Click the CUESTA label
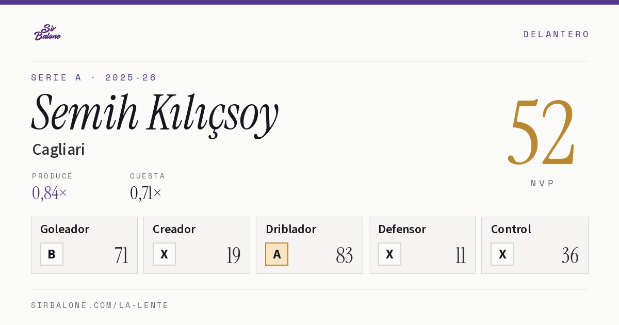This screenshot has height=325, width=619. coord(148,176)
